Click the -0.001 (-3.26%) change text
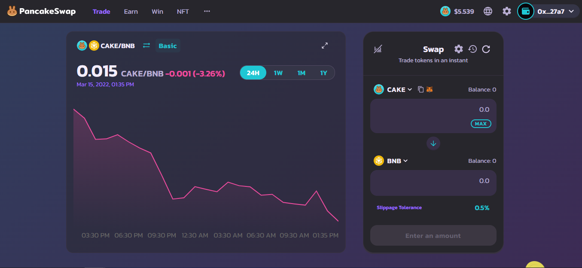582x268 pixels. (195, 73)
